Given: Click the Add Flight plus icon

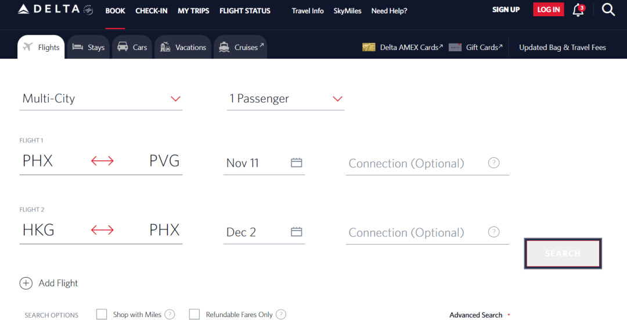Looking at the screenshot, I should click(26, 283).
